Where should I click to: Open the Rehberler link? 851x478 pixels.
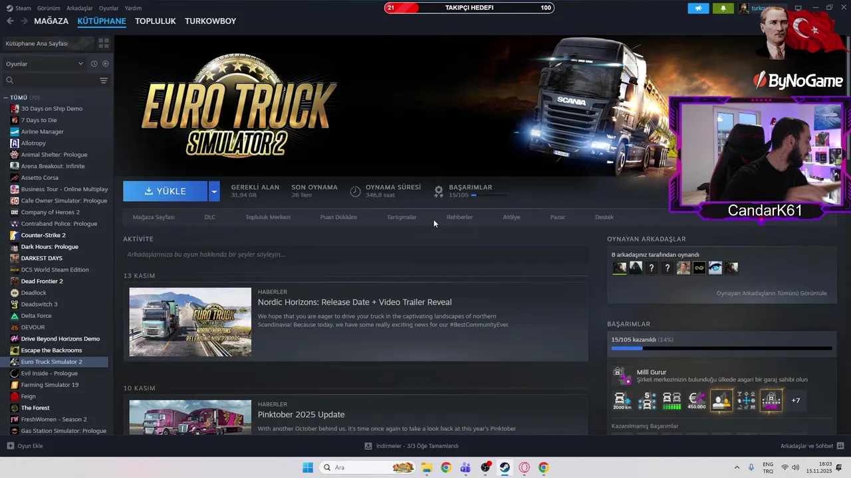tap(459, 217)
